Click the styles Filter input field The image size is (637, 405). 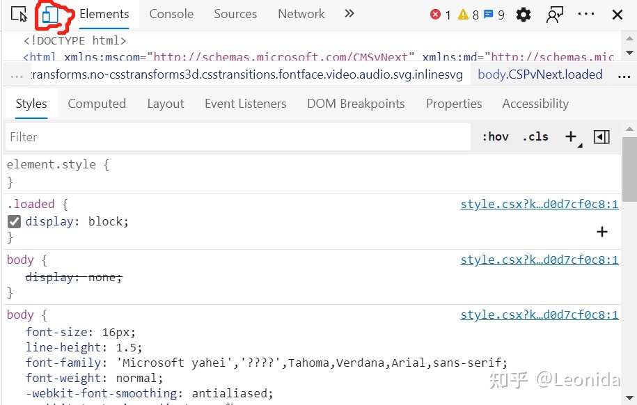[x=238, y=137]
